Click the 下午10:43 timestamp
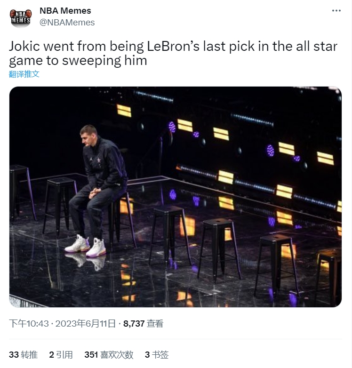352x368 pixels. tap(29, 323)
